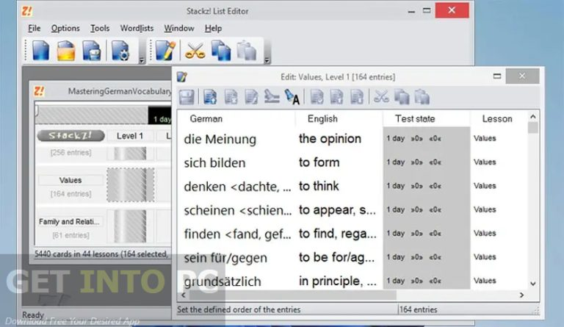
Task: Select the Values Level 1 stack thumbnail
Action: (131, 185)
